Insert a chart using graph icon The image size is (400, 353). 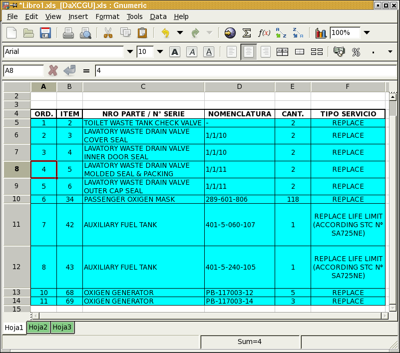coord(321,33)
